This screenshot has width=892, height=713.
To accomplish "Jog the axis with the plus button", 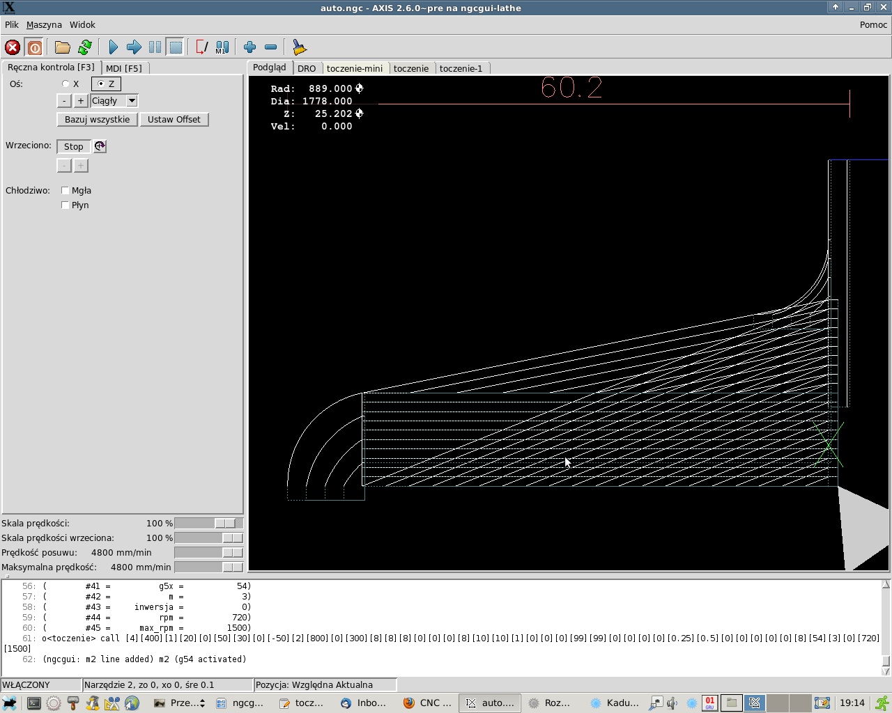I will [81, 101].
